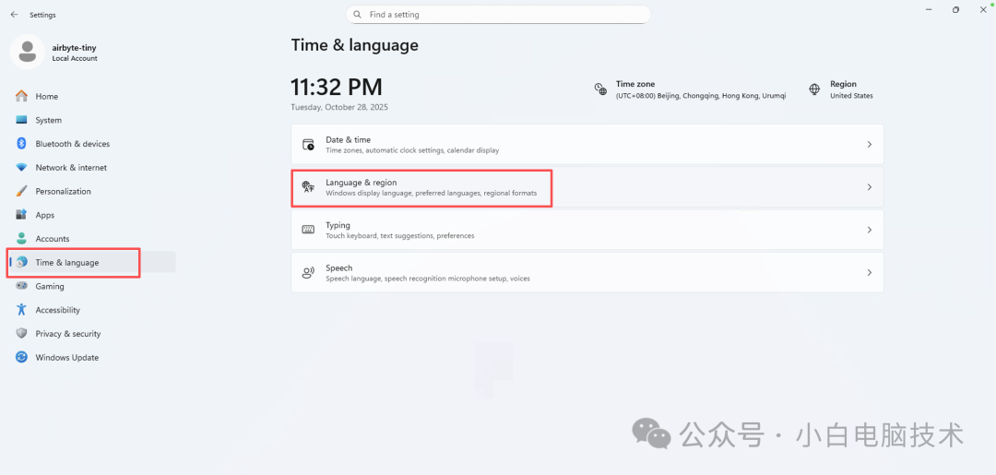Screen dimensions: 996x475
Task: Click the UTC+08:00 Beijing timezone text
Action: pos(701,96)
